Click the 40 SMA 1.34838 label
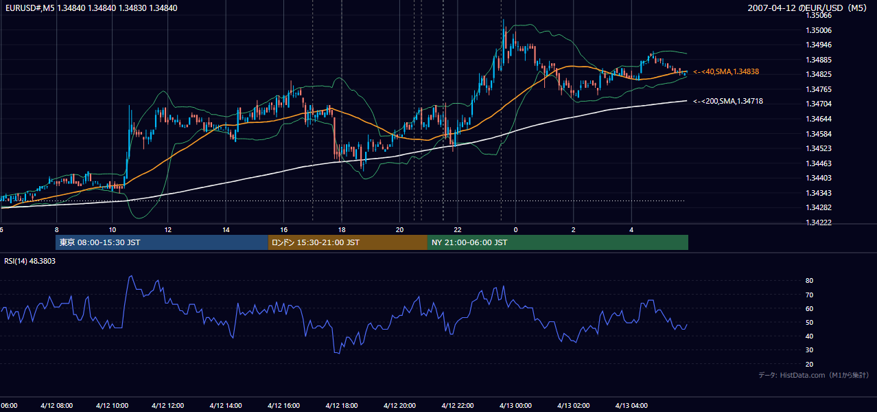Viewport: 877px width, 412px height. click(x=726, y=71)
